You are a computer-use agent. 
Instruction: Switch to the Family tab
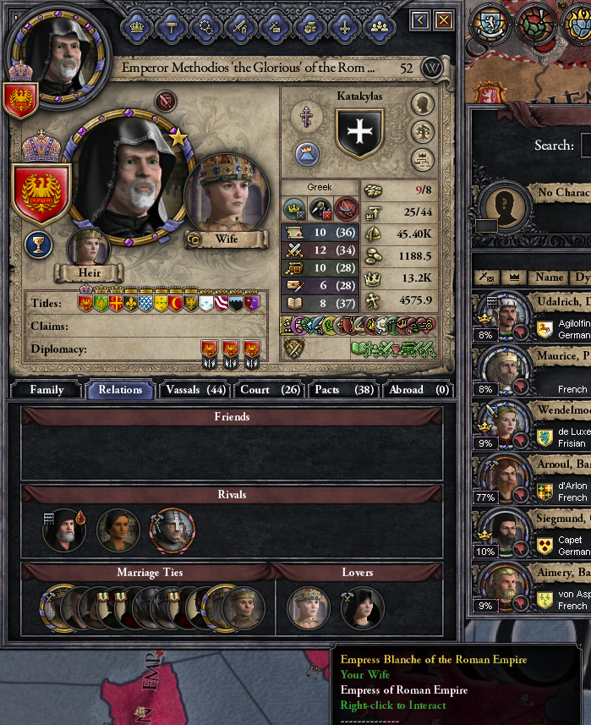point(47,390)
